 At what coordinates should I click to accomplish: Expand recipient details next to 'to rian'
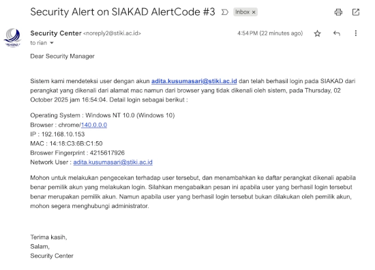pos(52,43)
